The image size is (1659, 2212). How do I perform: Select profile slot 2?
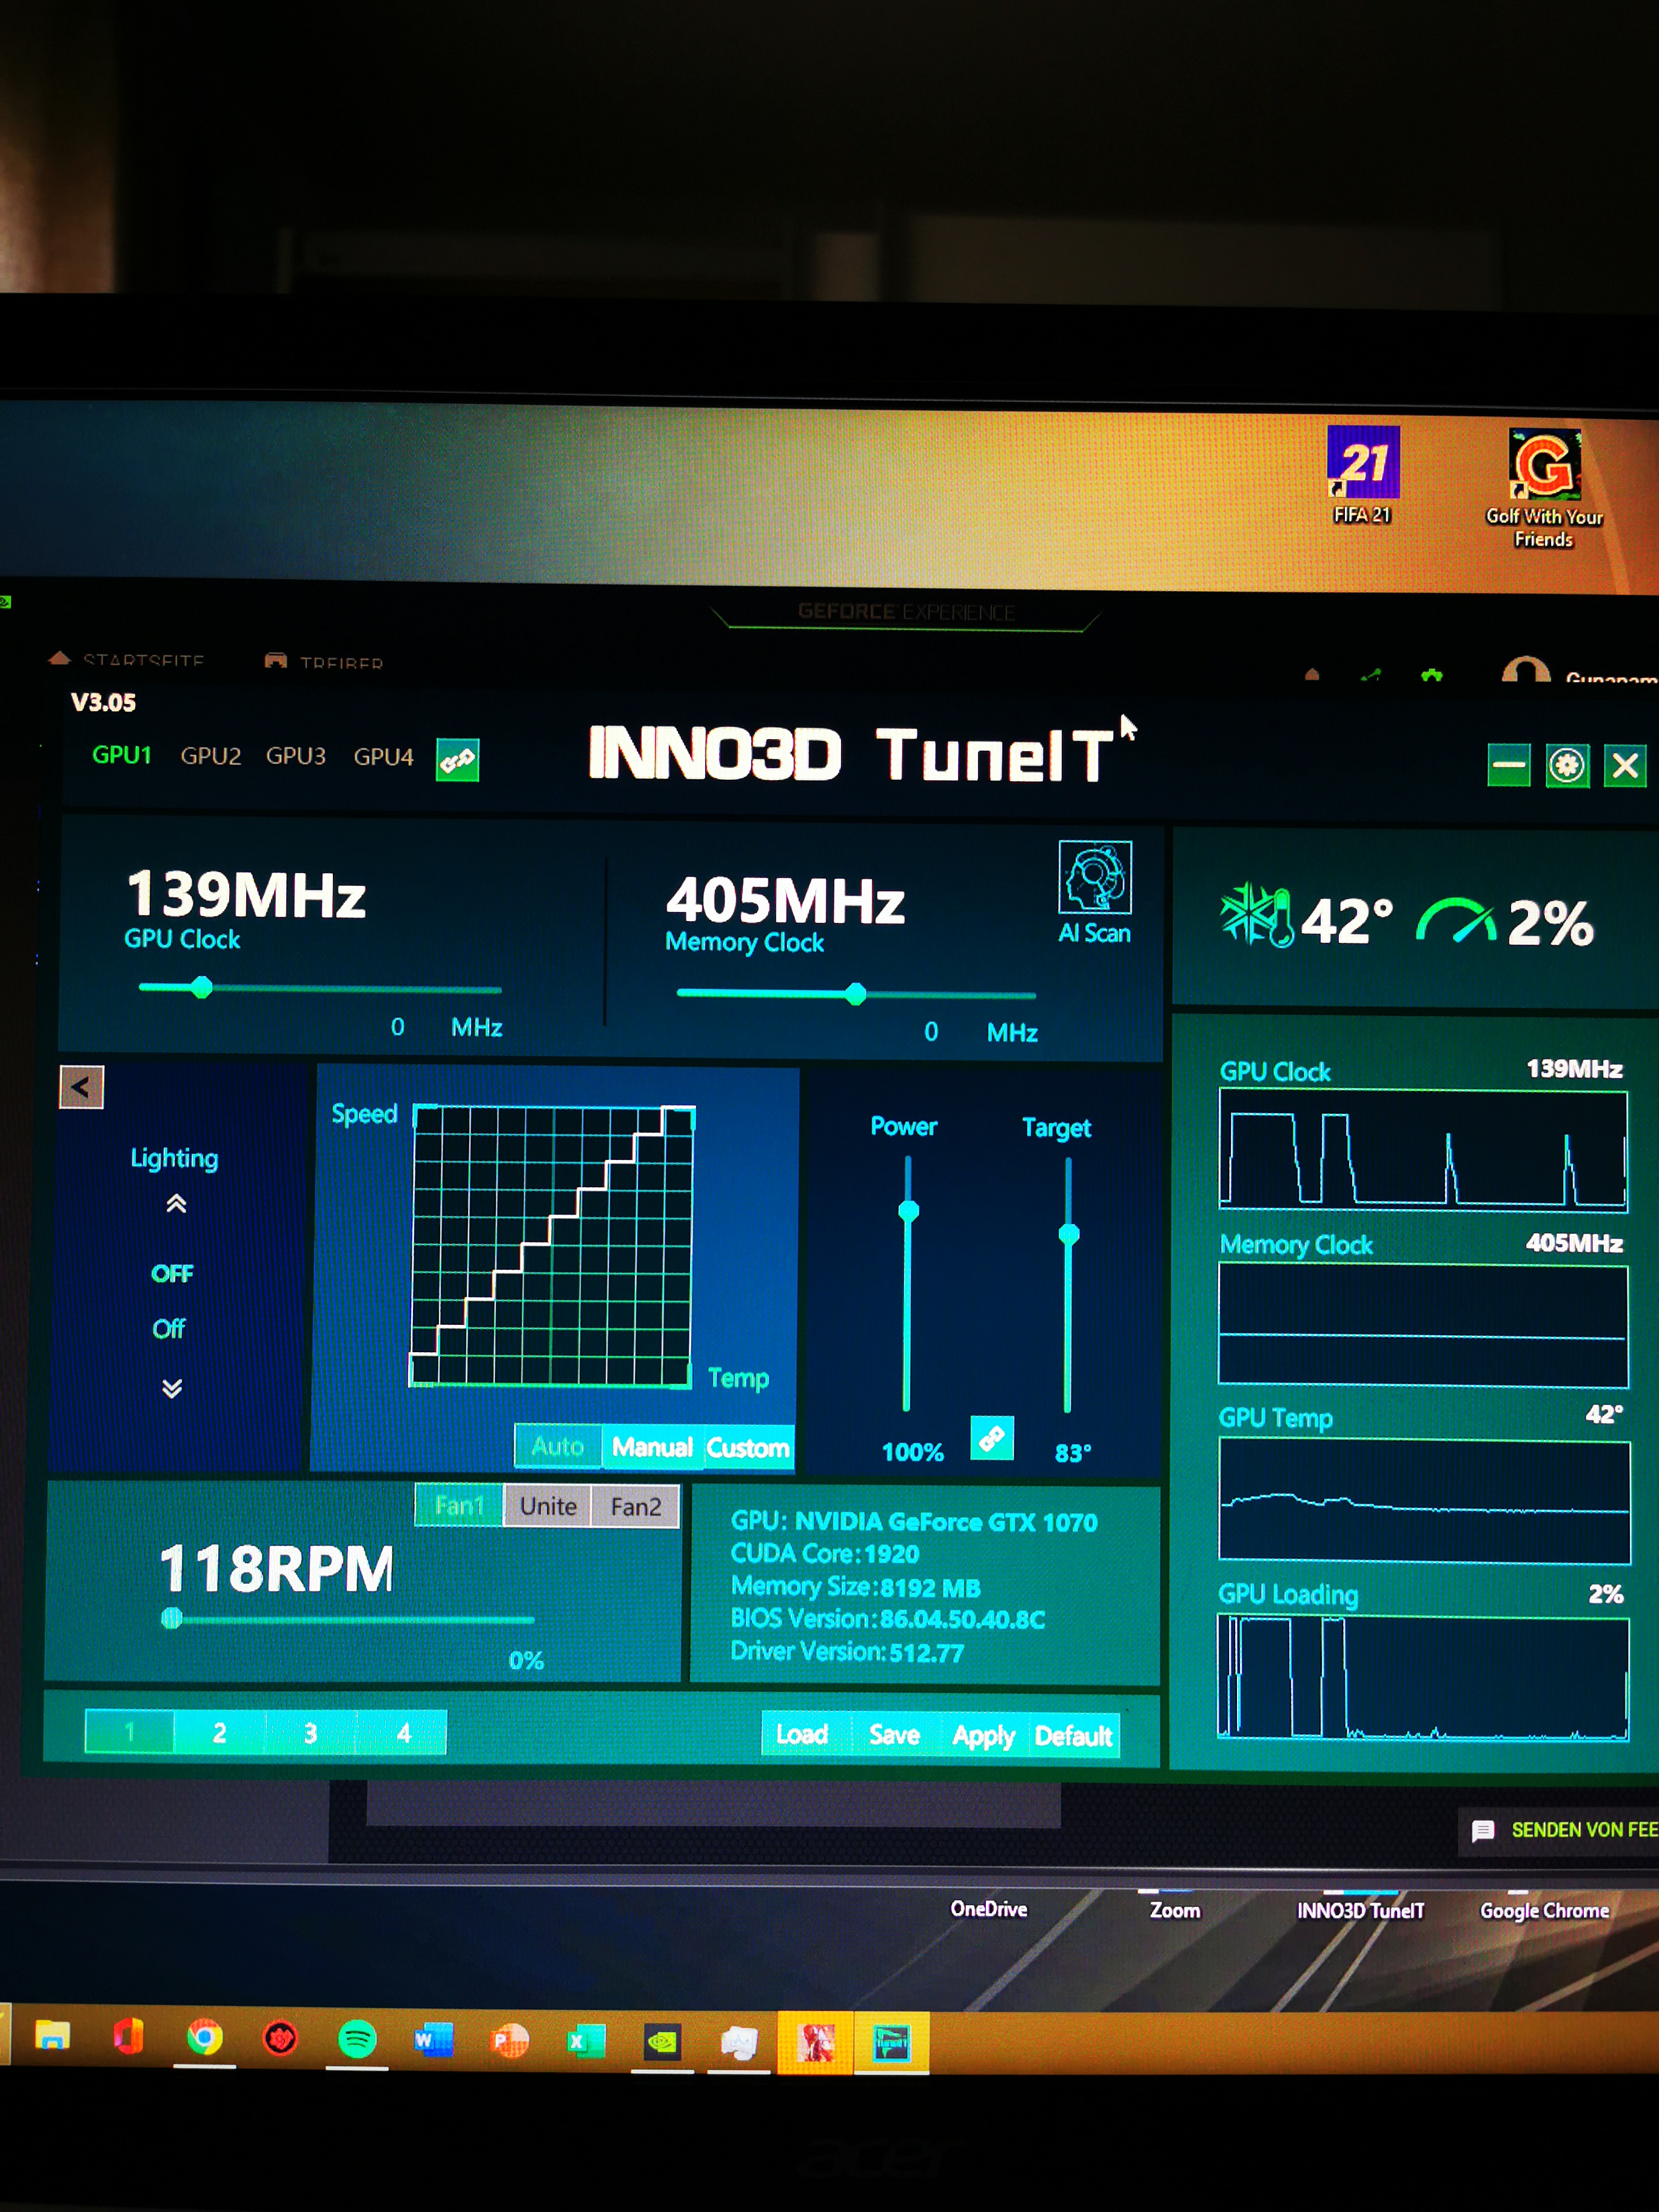219,1733
